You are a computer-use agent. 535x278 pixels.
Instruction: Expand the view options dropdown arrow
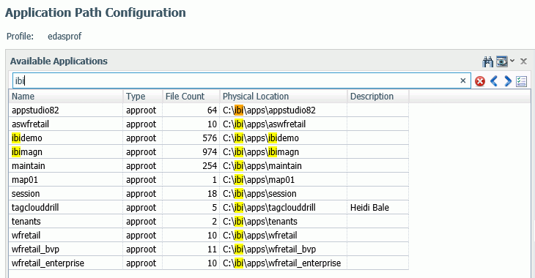point(512,61)
